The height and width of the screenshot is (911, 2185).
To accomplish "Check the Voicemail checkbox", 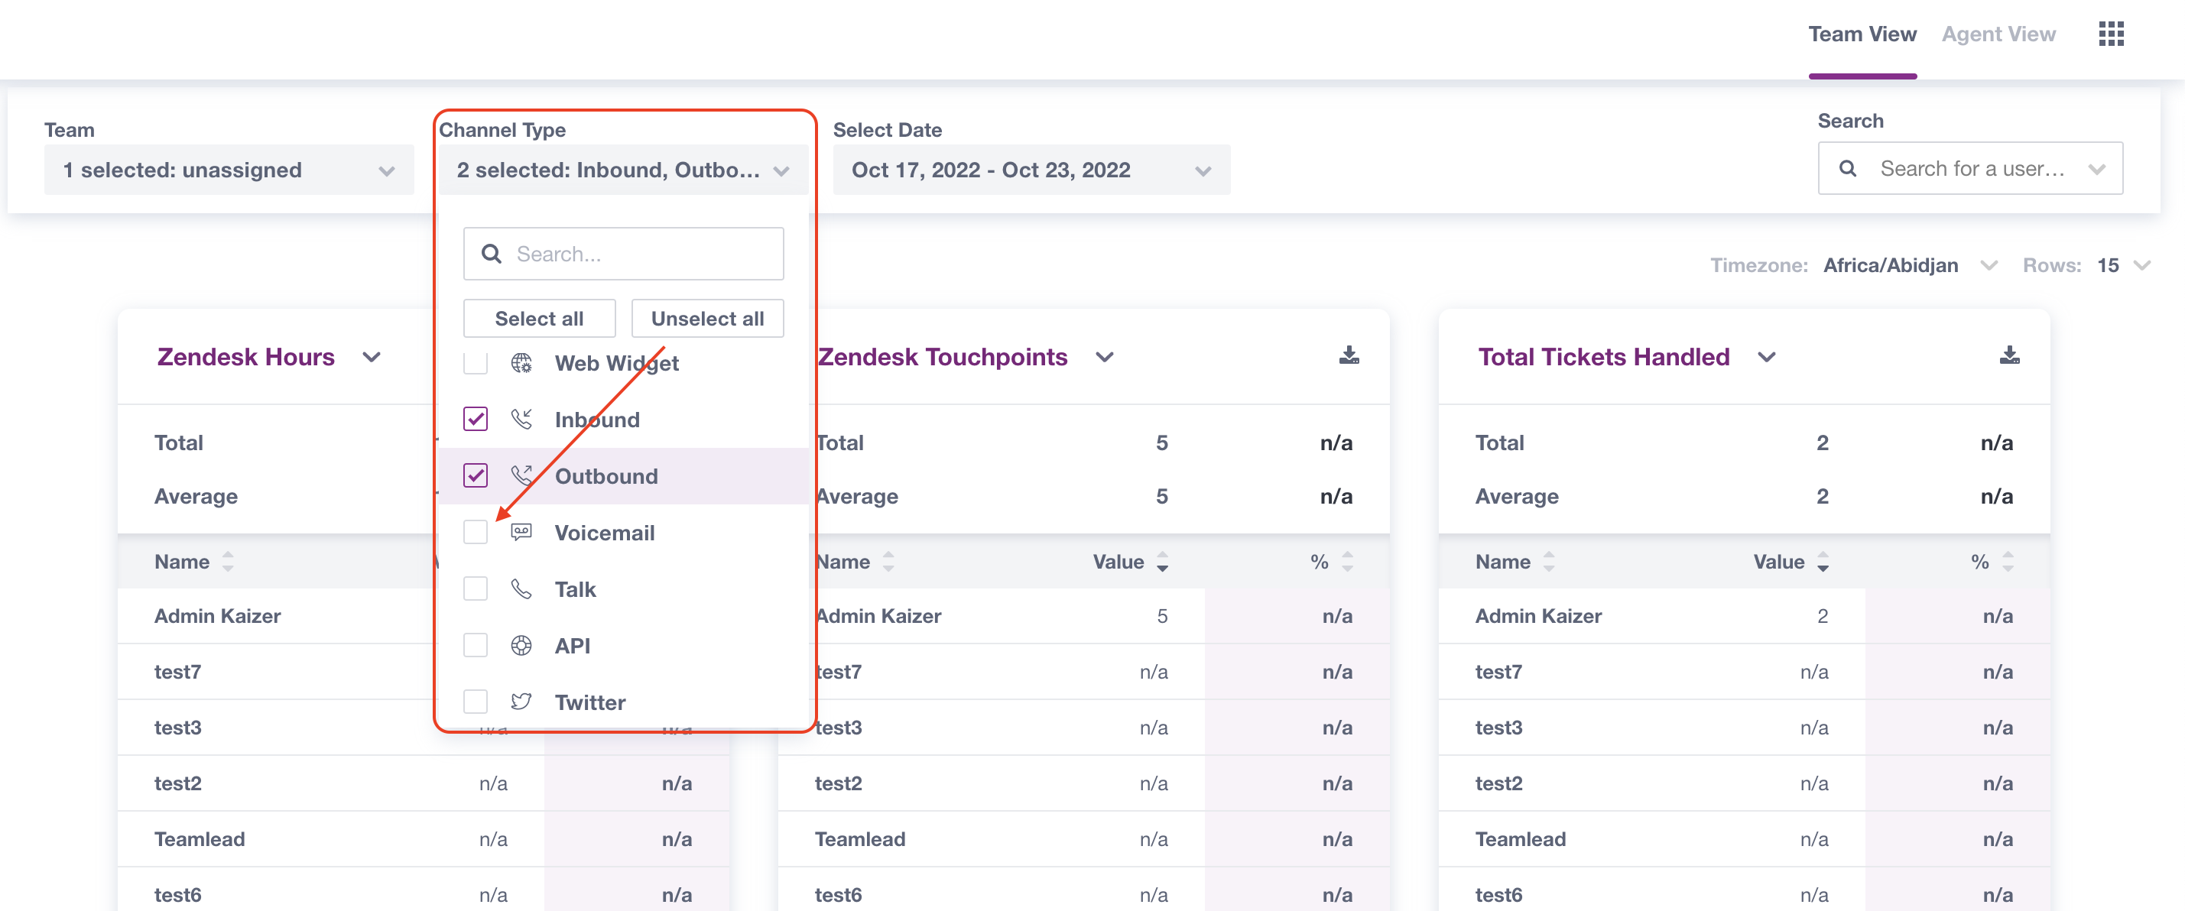I will 475,533.
